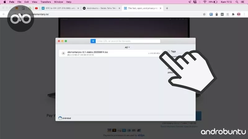Viewport: 248px width, 139px height.
Task: Click the Kam 11.12 menu bar clock
Action: click(226, 2)
